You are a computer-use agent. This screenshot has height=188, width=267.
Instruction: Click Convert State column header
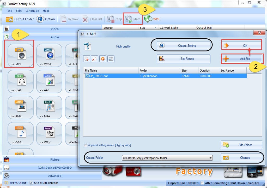click(x=177, y=28)
